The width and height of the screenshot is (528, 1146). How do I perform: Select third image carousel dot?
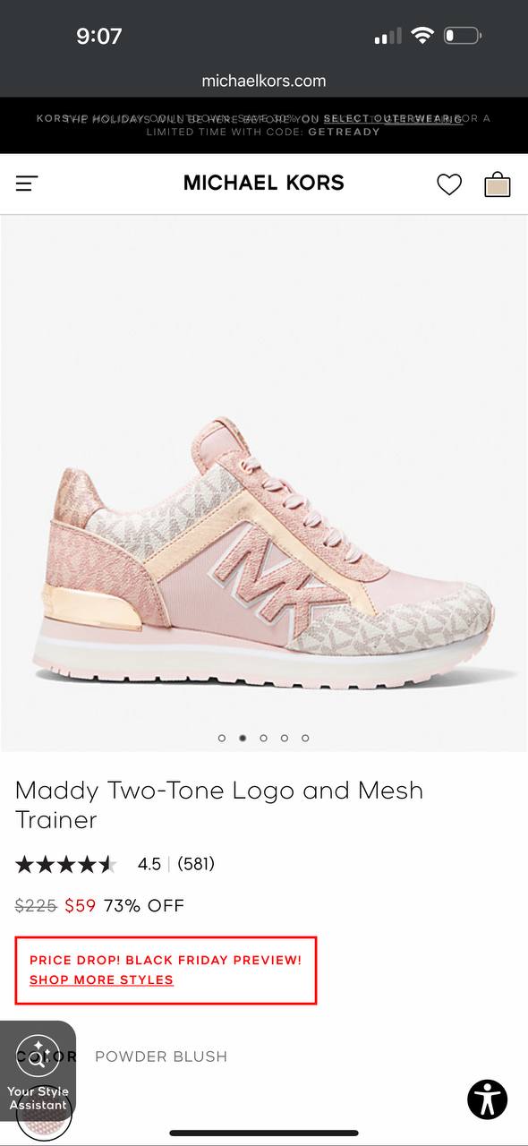click(263, 738)
